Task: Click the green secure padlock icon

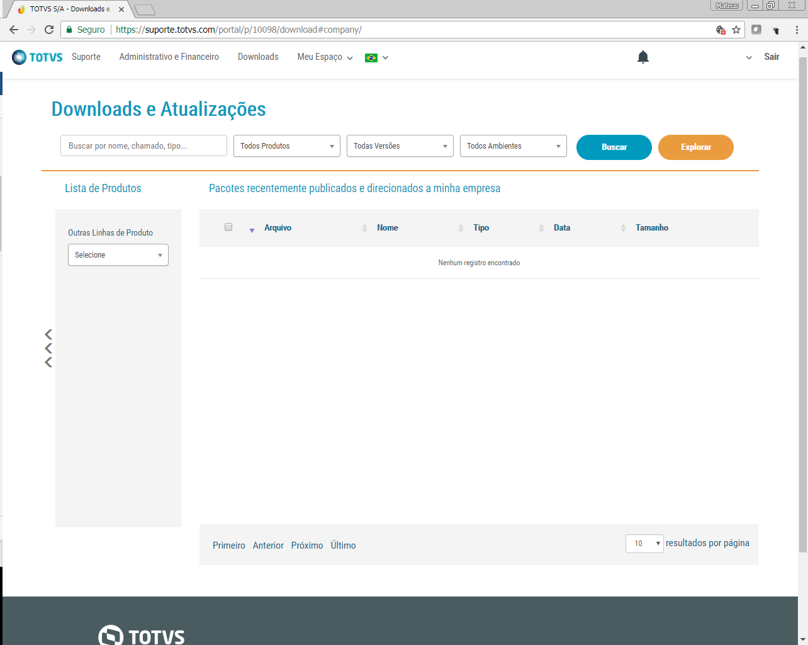Action: [x=69, y=30]
